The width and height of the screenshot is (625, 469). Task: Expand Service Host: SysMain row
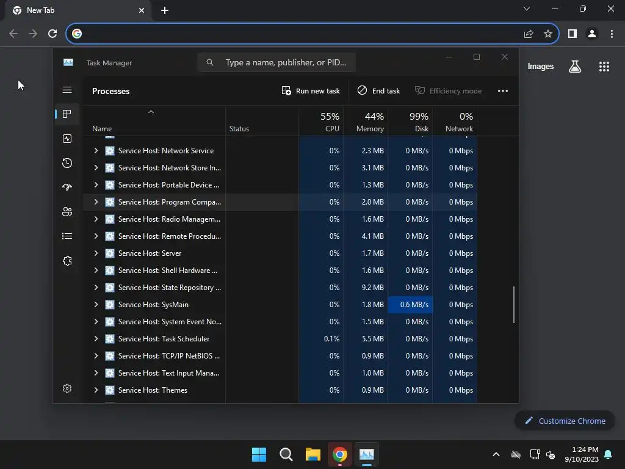[96, 305]
